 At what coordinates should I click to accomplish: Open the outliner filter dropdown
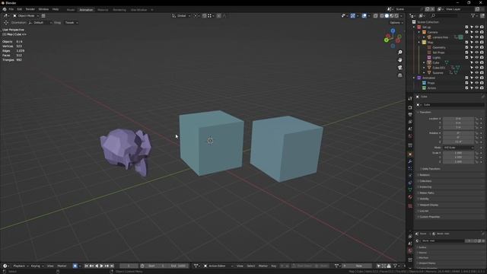point(474,15)
